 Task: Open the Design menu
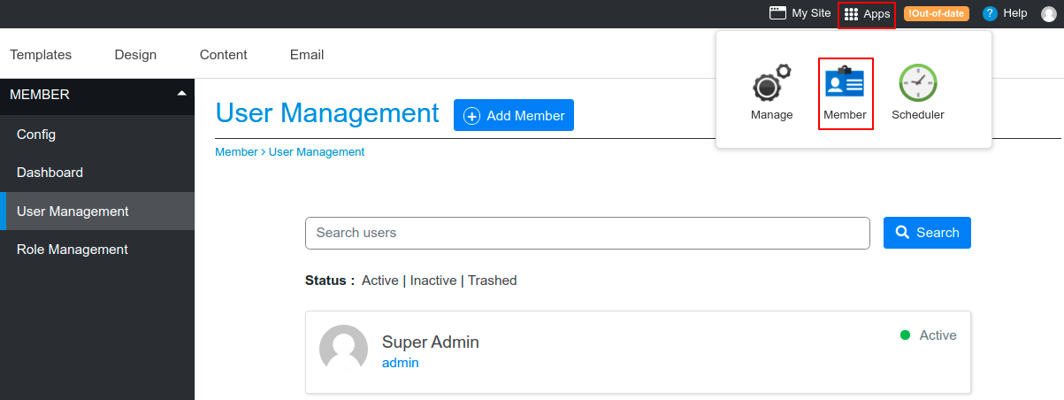pyautogui.click(x=135, y=55)
